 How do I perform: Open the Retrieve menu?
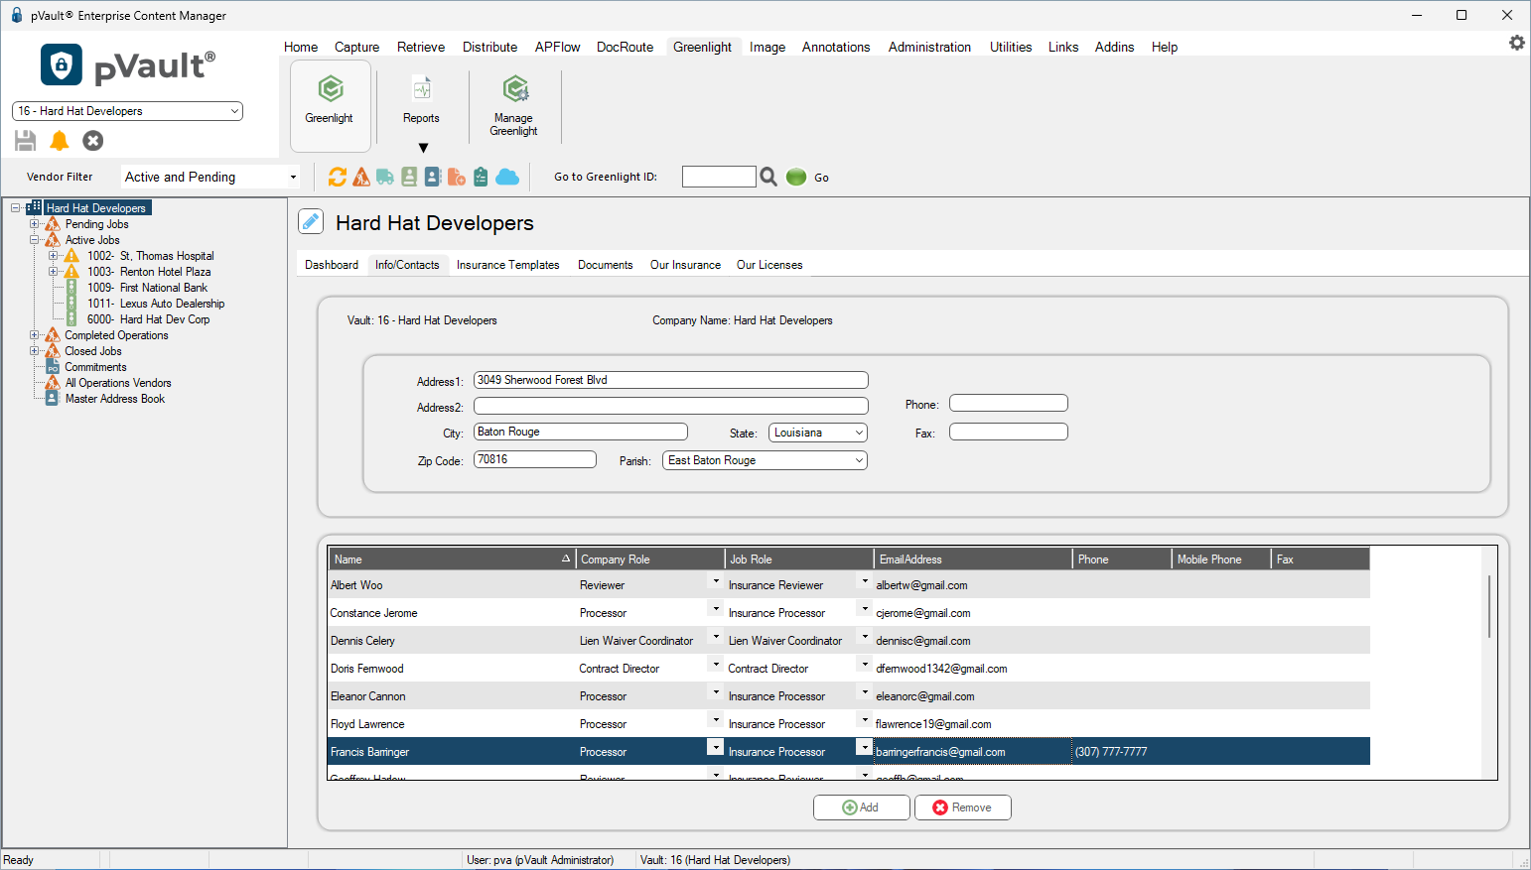click(x=421, y=47)
